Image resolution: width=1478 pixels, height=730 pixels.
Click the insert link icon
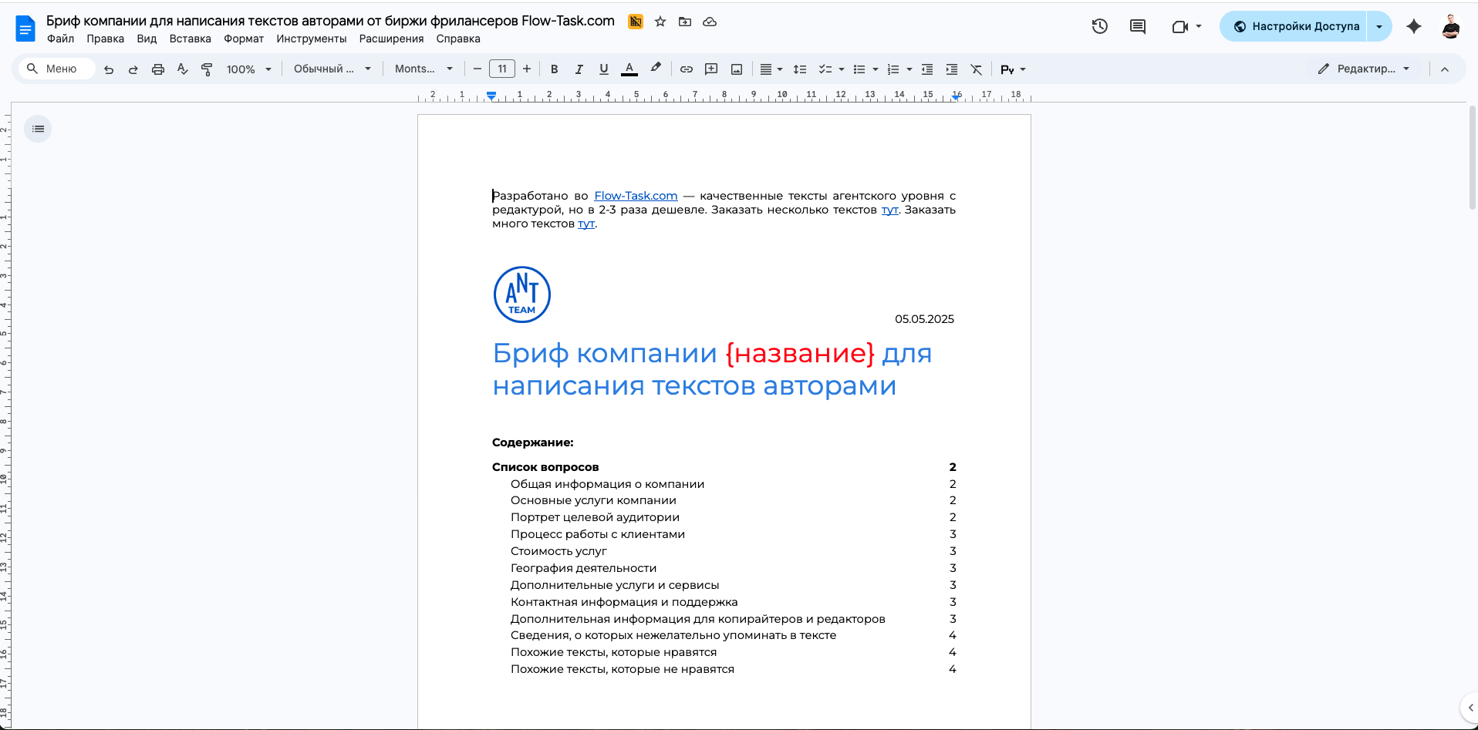(x=686, y=69)
